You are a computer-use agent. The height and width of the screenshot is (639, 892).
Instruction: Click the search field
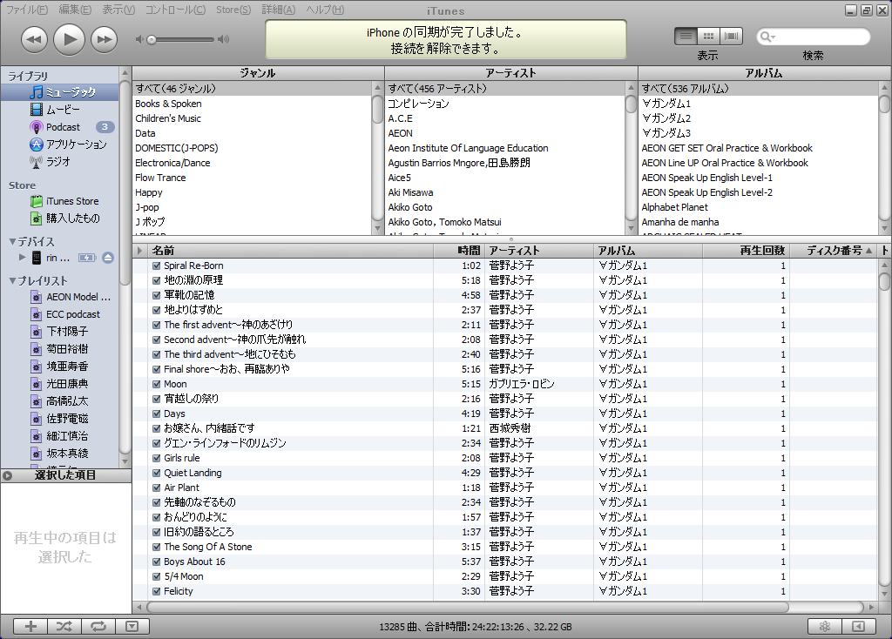pos(814,37)
